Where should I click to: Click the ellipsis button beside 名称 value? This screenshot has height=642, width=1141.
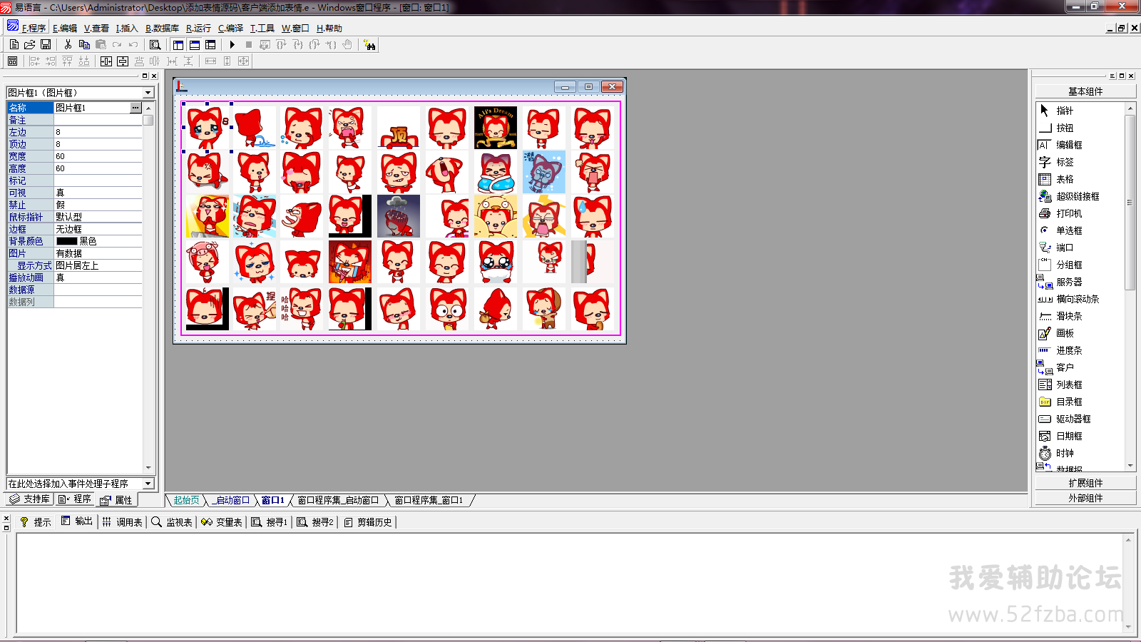point(135,108)
